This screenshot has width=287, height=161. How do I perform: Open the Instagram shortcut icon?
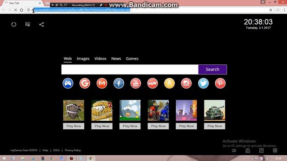(x=187, y=83)
